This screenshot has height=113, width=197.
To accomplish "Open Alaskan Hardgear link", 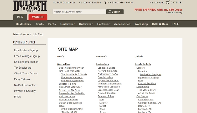I will click(68, 100).
